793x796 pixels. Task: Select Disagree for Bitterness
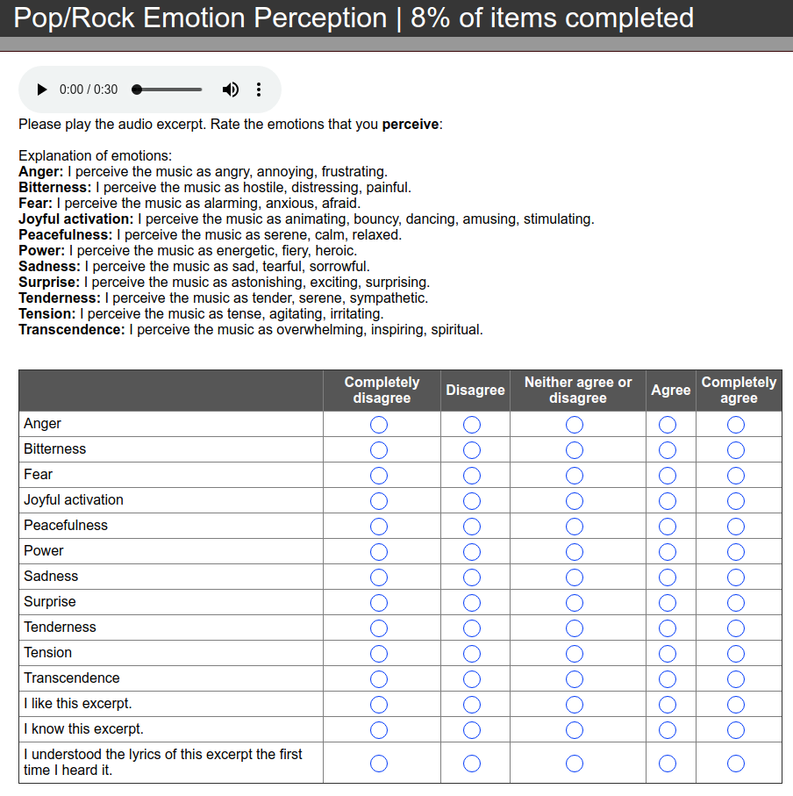point(472,450)
